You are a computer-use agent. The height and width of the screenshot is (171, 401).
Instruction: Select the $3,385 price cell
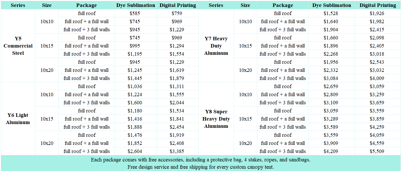coord(177,151)
